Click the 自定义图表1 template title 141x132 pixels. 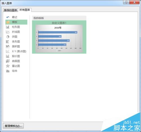click(59, 23)
